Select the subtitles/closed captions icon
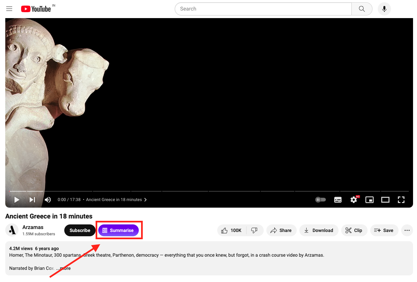Screen dimensions: 417x282 (x=338, y=200)
